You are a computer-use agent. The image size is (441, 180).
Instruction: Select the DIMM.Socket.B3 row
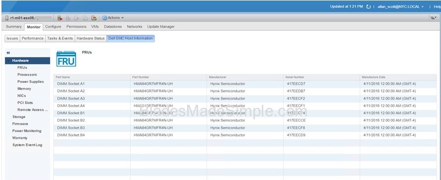(245, 128)
